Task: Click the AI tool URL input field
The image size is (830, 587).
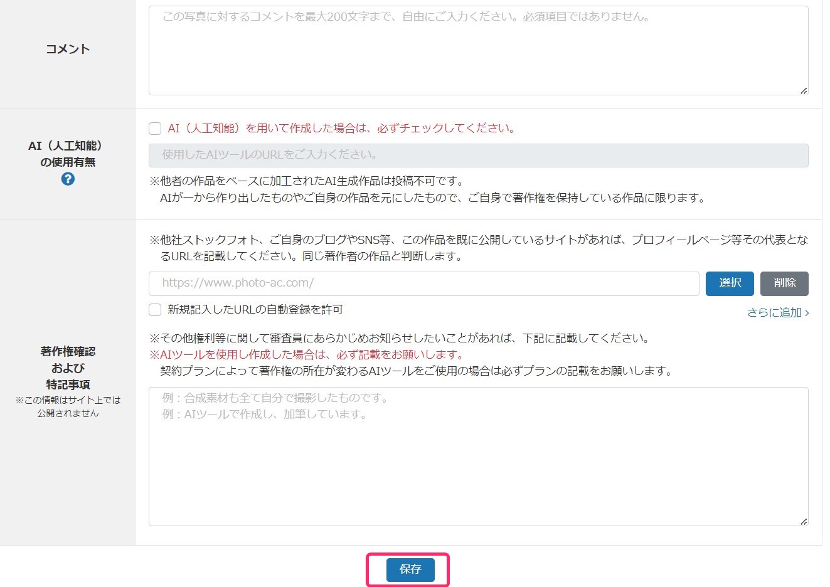Action: (478, 155)
